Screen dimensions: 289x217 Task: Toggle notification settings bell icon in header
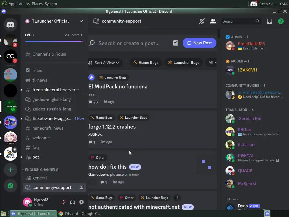202,21
